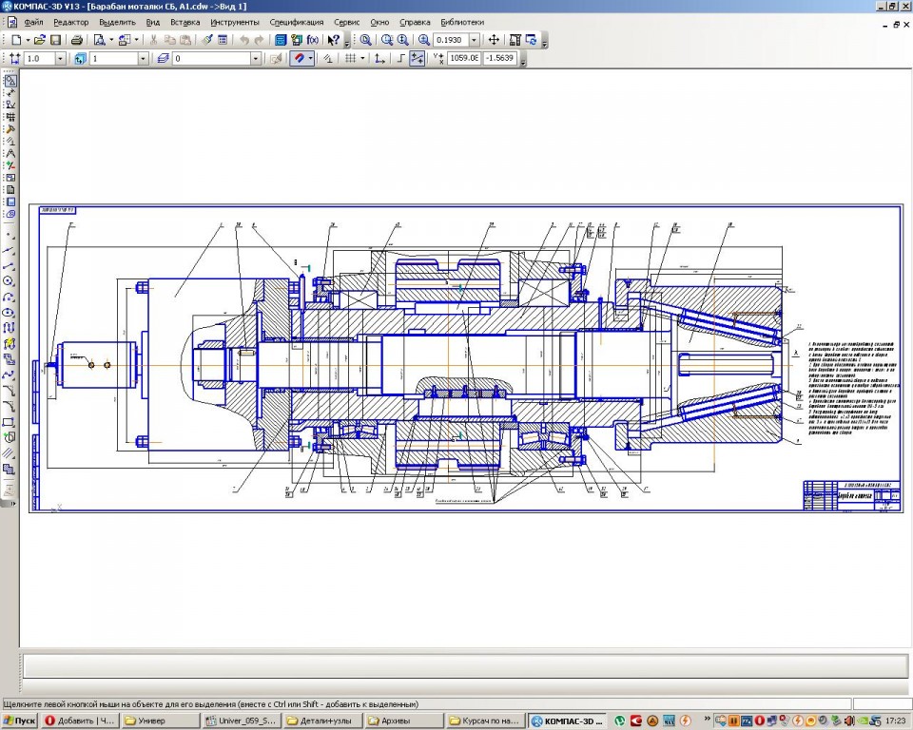Viewport: 913px width, 730px height.
Task: Expand the grid options dropdown arrow
Action: pos(362,58)
